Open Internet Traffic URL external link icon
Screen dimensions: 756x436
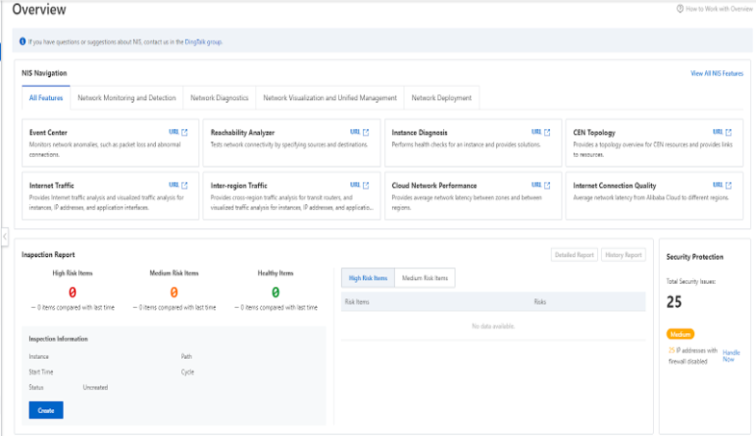tap(185, 185)
